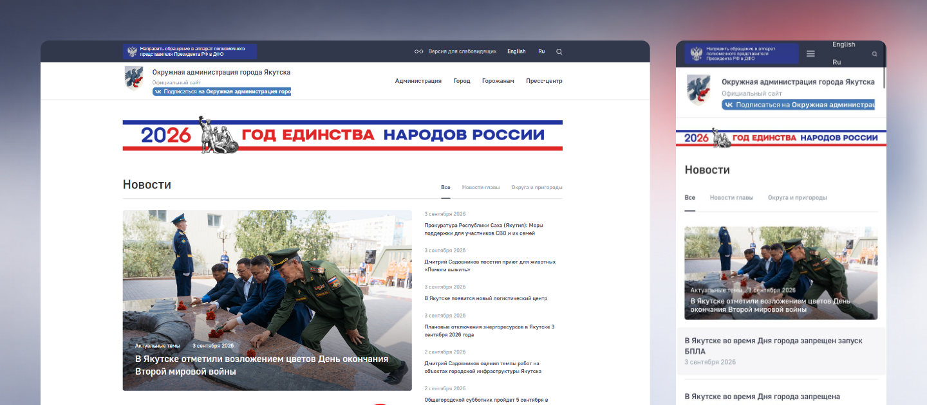Open the Пресс-центр menu
This screenshot has width=927, height=405.
pyautogui.click(x=544, y=81)
